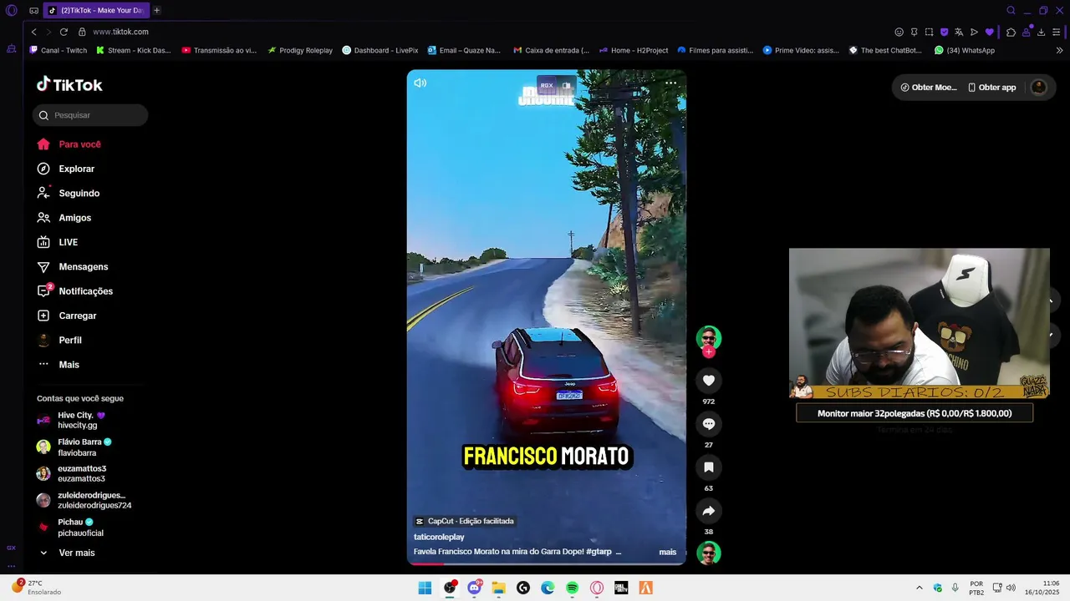Open the video options three-dot menu
The width and height of the screenshot is (1070, 601).
click(x=670, y=83)
